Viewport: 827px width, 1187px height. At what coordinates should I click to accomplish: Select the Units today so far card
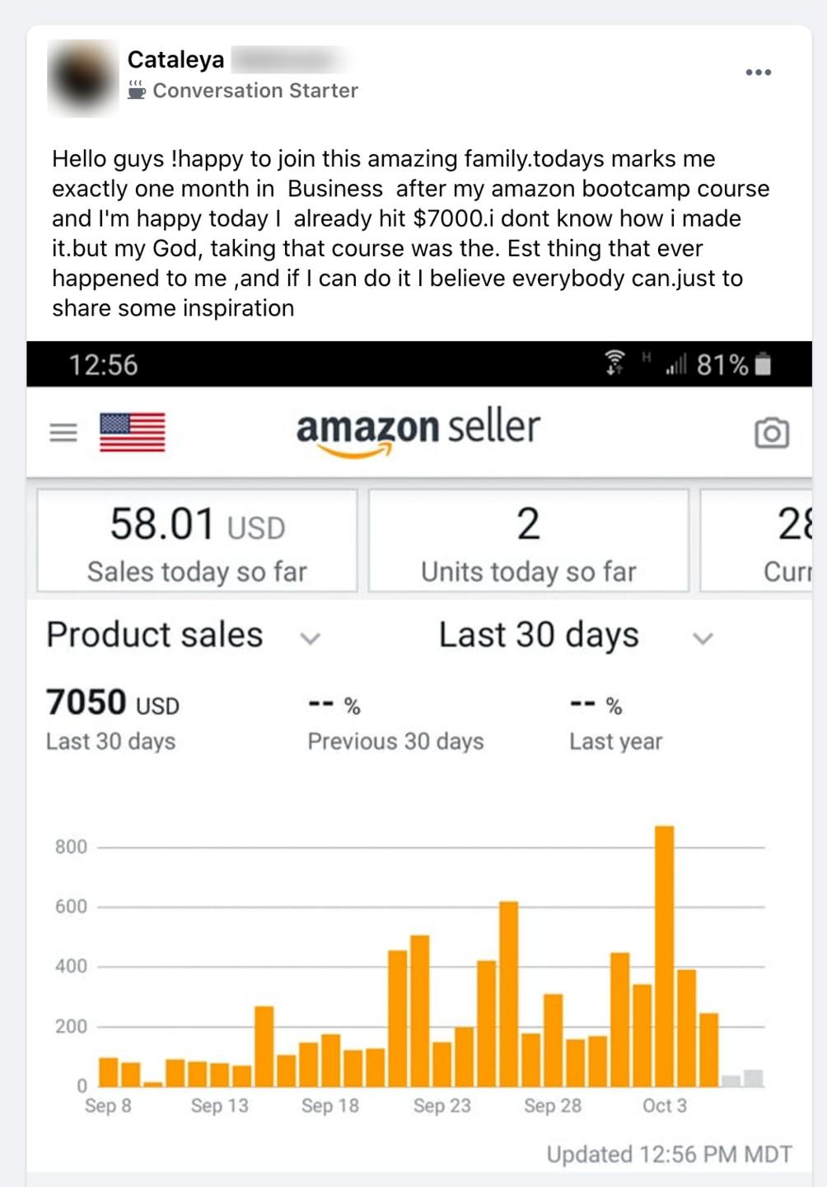528,541
